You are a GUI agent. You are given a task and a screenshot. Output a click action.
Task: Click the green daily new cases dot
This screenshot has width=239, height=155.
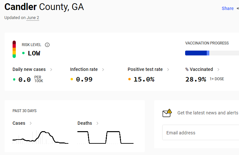14,79
